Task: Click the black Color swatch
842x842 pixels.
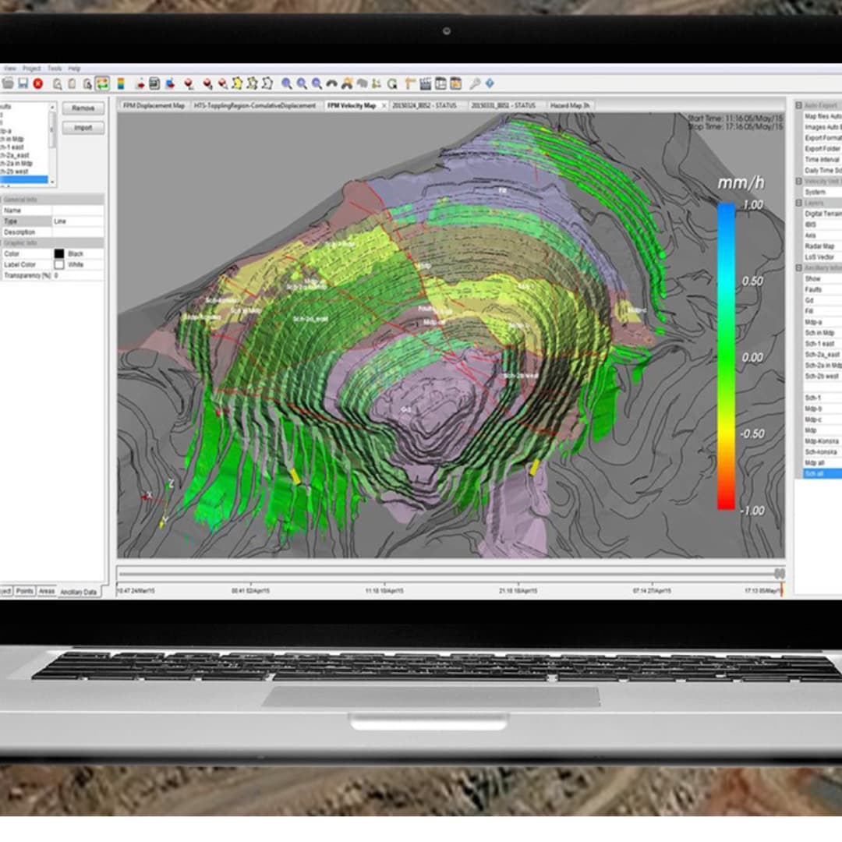Action: click(x=58, y=253)
